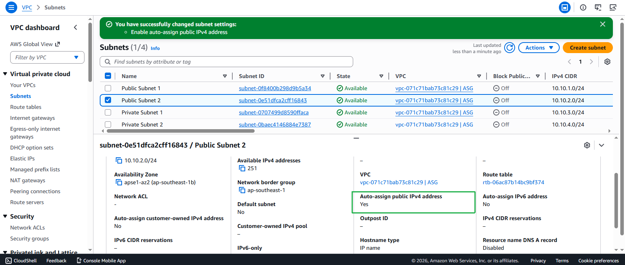The image size is (625, 265).
Task: Sort by the VPC column arrow
Action: [x=479, y=76]
